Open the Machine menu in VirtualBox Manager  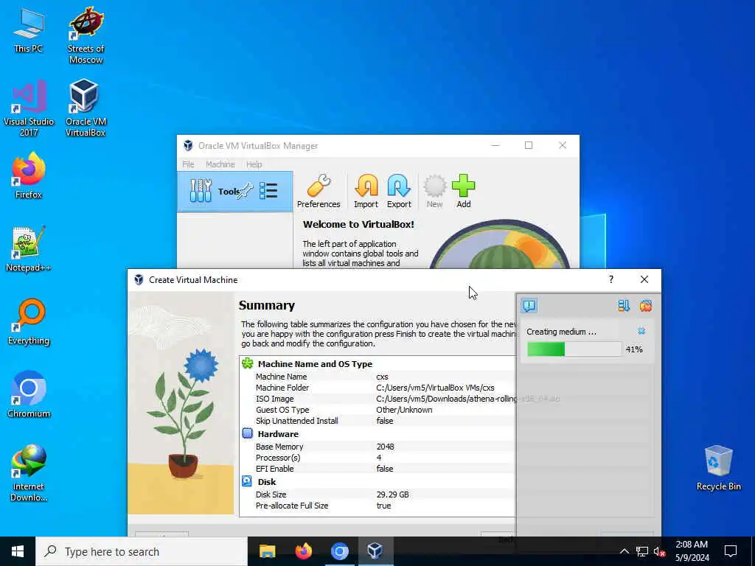click(220, 164)
